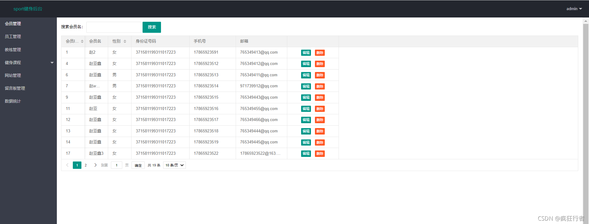Edit member row with ID 13

(x=306, y=131)
